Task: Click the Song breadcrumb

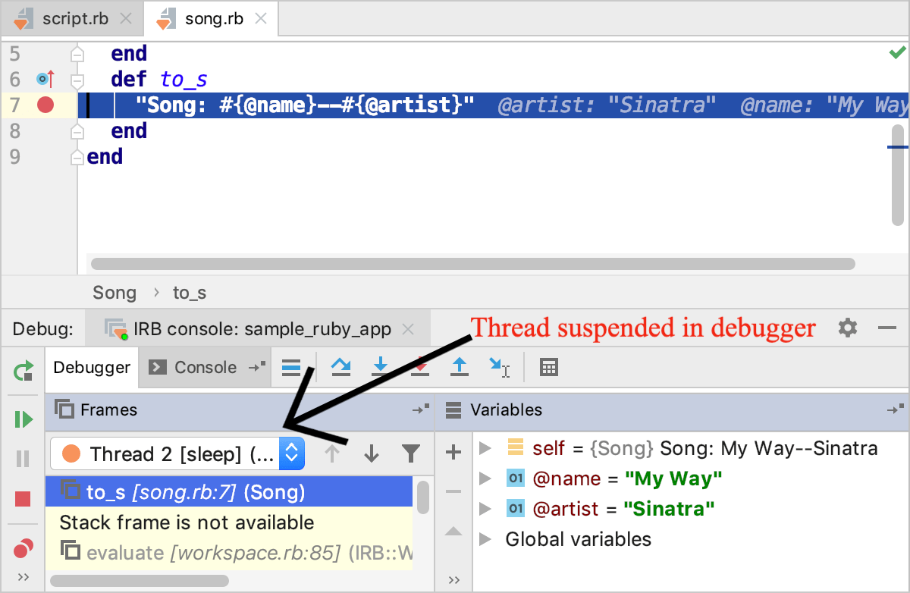Action: point(115,293)
